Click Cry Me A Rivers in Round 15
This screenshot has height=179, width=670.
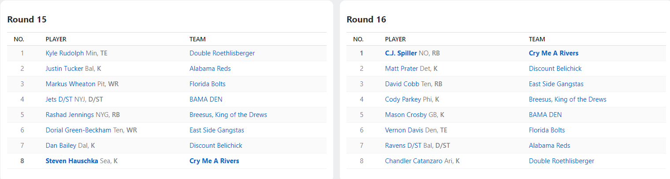214,161
